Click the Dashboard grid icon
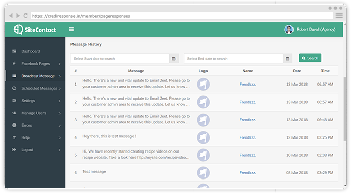Screen dimensions: 351x193 (14, 51)
